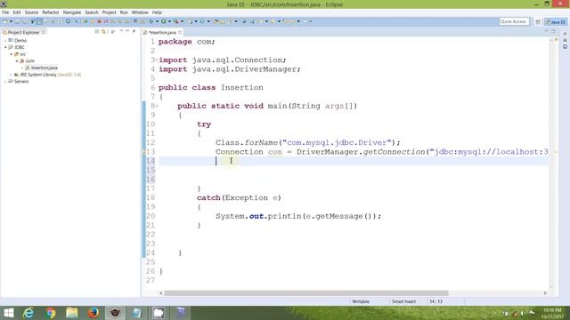The image size is (570, 320).
Task: Close the Project Explorer view tab
Action: pos(44,32)
